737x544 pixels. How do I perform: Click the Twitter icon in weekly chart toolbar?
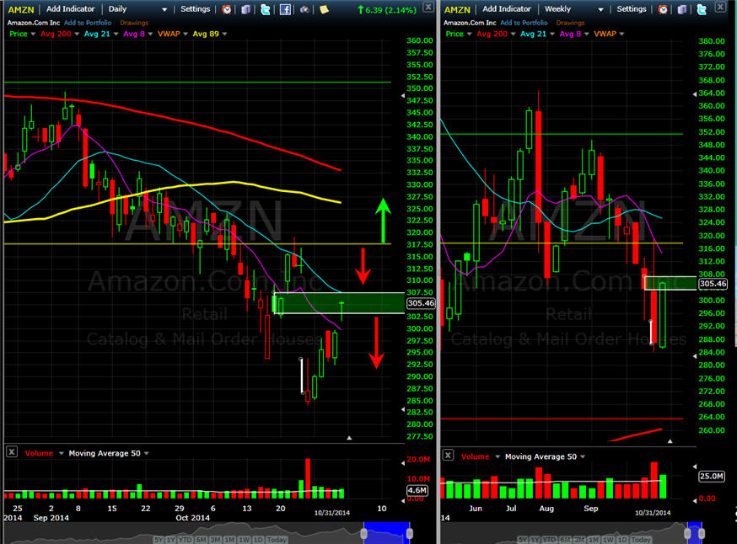click(701, 9)
